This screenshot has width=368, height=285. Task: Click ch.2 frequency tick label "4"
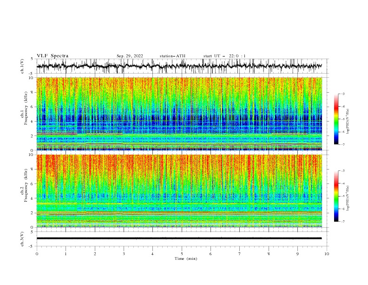pyautogui.click(x=32, y=198)
